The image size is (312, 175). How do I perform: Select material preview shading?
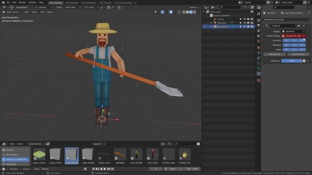point(191,12)
